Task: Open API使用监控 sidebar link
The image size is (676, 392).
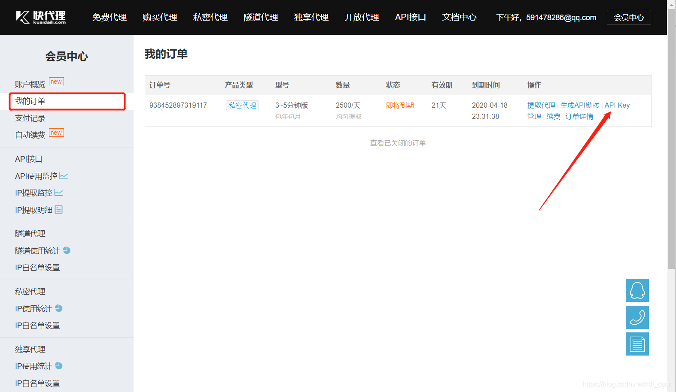Action: pyautogui.click(x=36, y=176)
